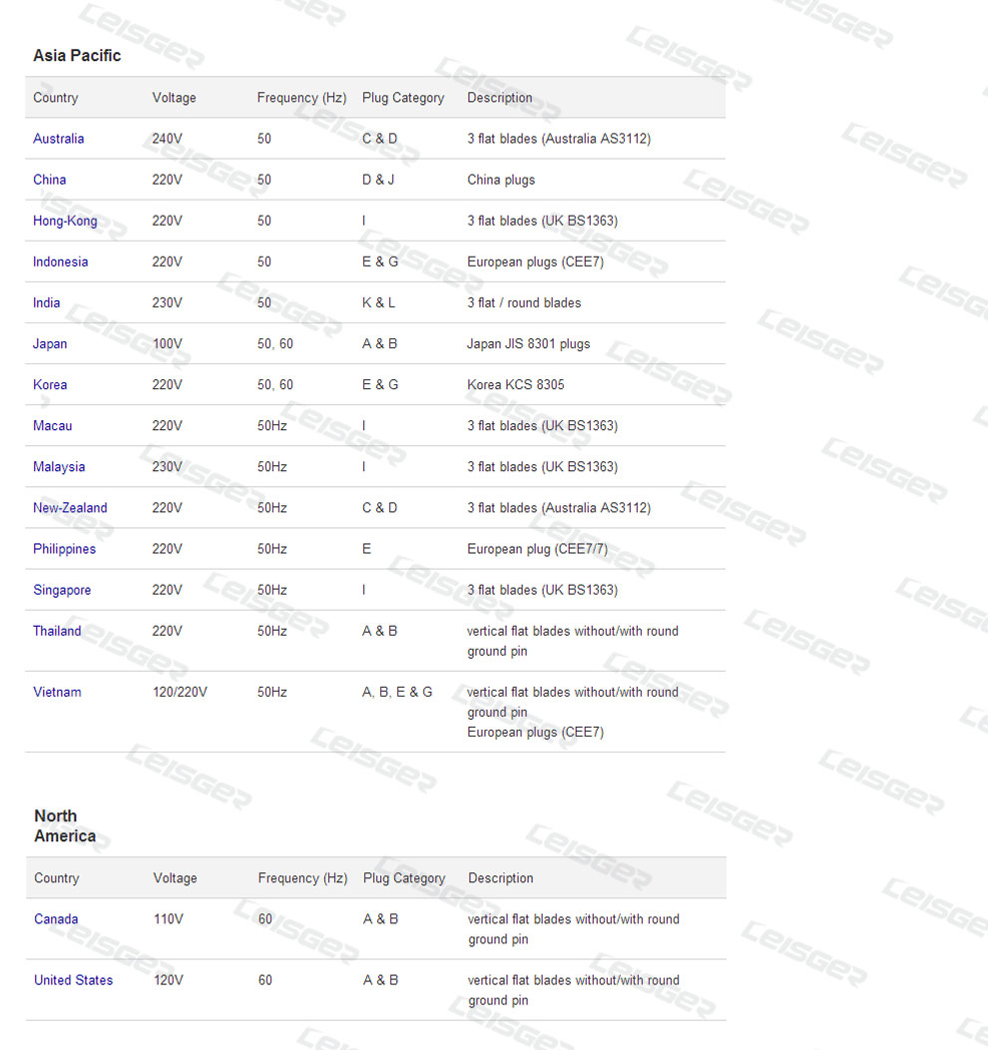Follow the India link
Screen dimensions: 988x1050
46,302
